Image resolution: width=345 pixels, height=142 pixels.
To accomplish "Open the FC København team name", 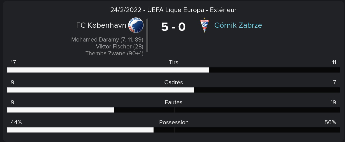I will coord(101,25).
